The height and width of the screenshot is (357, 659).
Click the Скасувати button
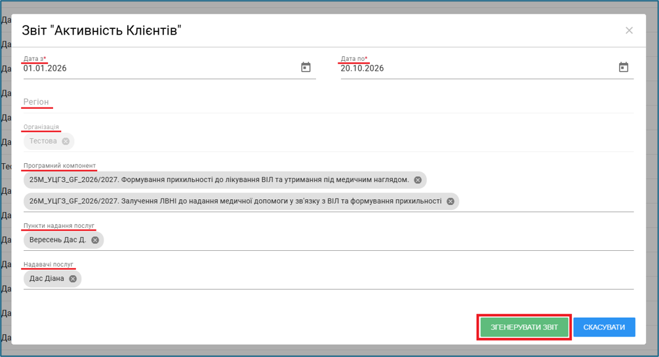tap(604, 327)
